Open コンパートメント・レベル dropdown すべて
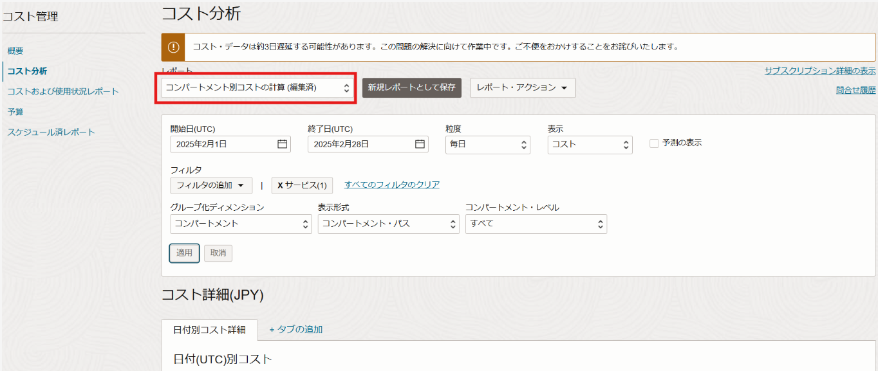Image resolution: width=878 pixels, height=371 pixels. coord(536,224)
